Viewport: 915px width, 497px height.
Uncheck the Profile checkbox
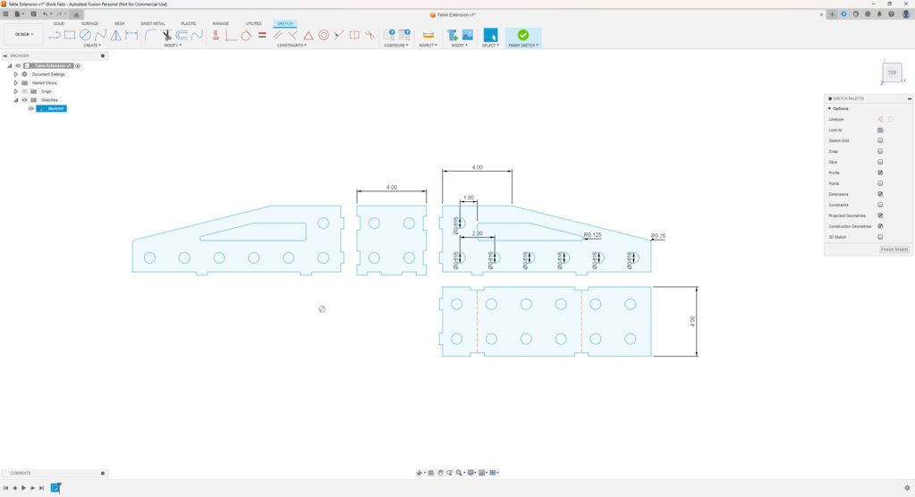[x=880, y=173]
